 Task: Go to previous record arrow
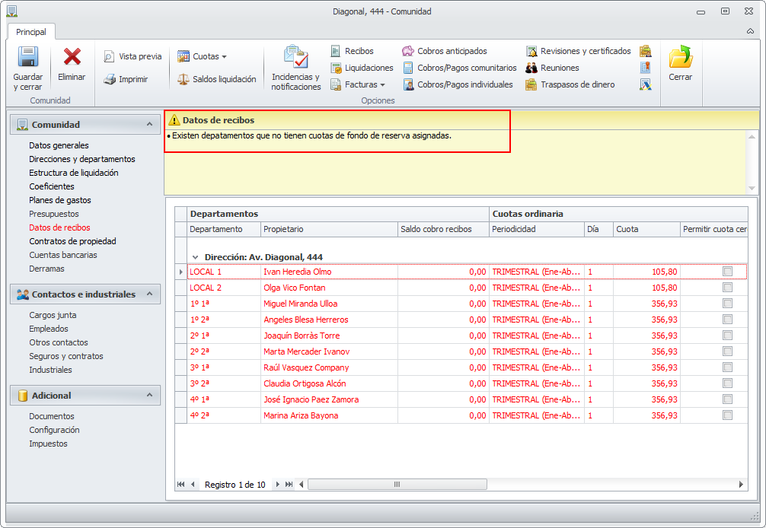193,484
